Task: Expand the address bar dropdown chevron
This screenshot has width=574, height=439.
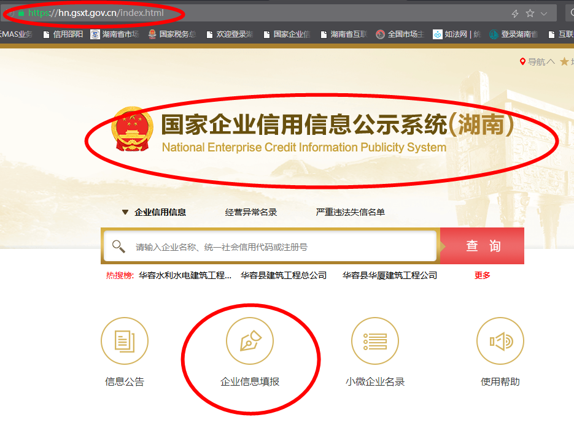Action: pyautogui.click(x=544, y=14)
